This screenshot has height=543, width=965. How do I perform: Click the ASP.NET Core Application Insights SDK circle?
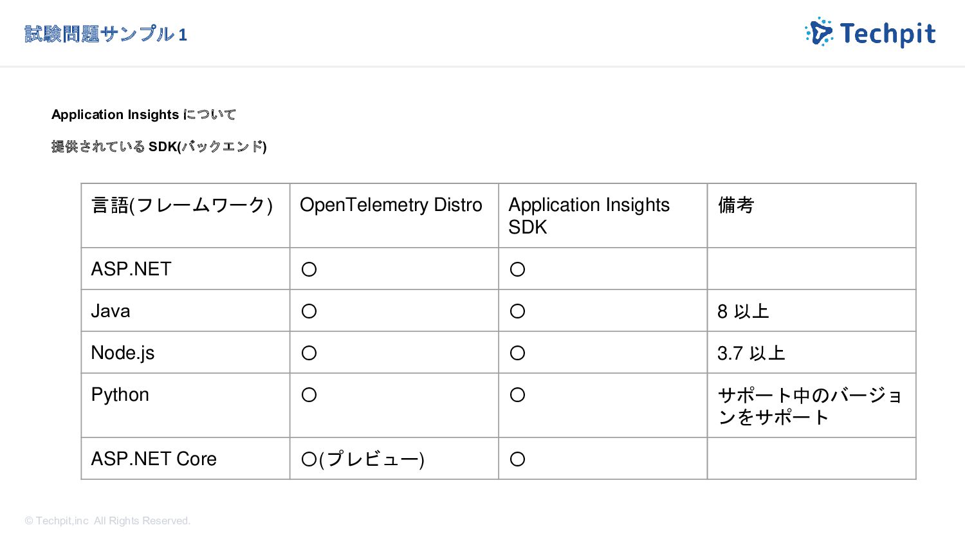[518, 459]
